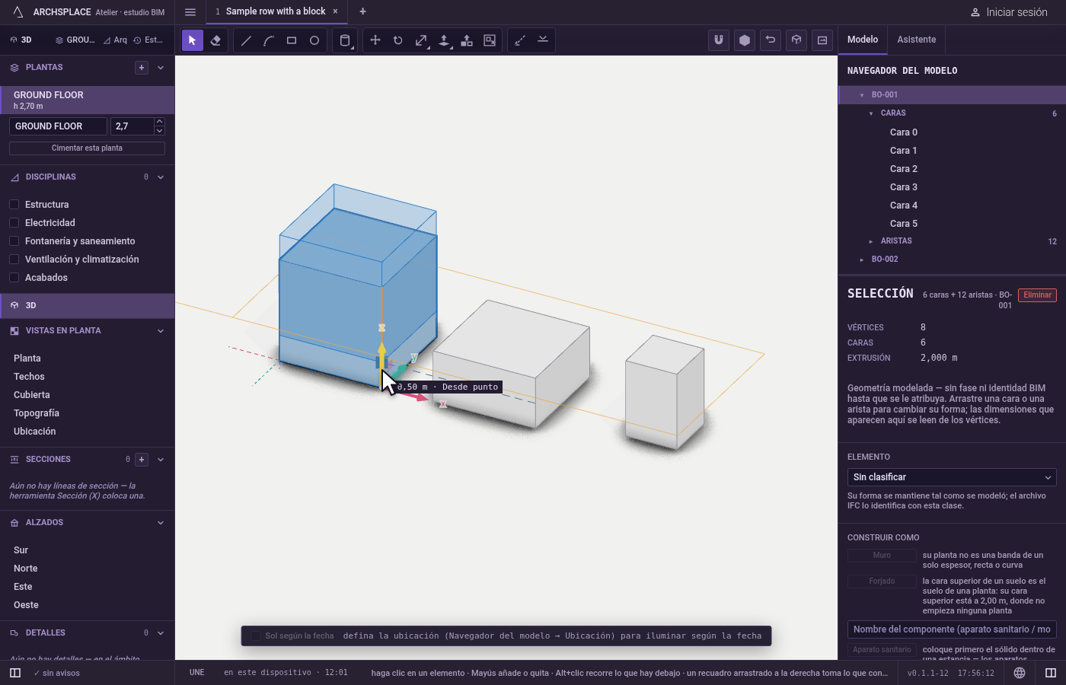Image resolution: width=1066 pixels, height=685 pixels.
Task: Open the Arq tab in left panel
Action: coord(115,40)
